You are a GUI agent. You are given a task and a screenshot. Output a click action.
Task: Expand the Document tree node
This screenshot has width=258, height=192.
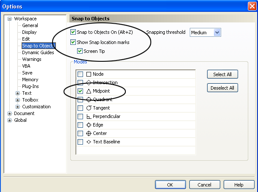(10, 113)
